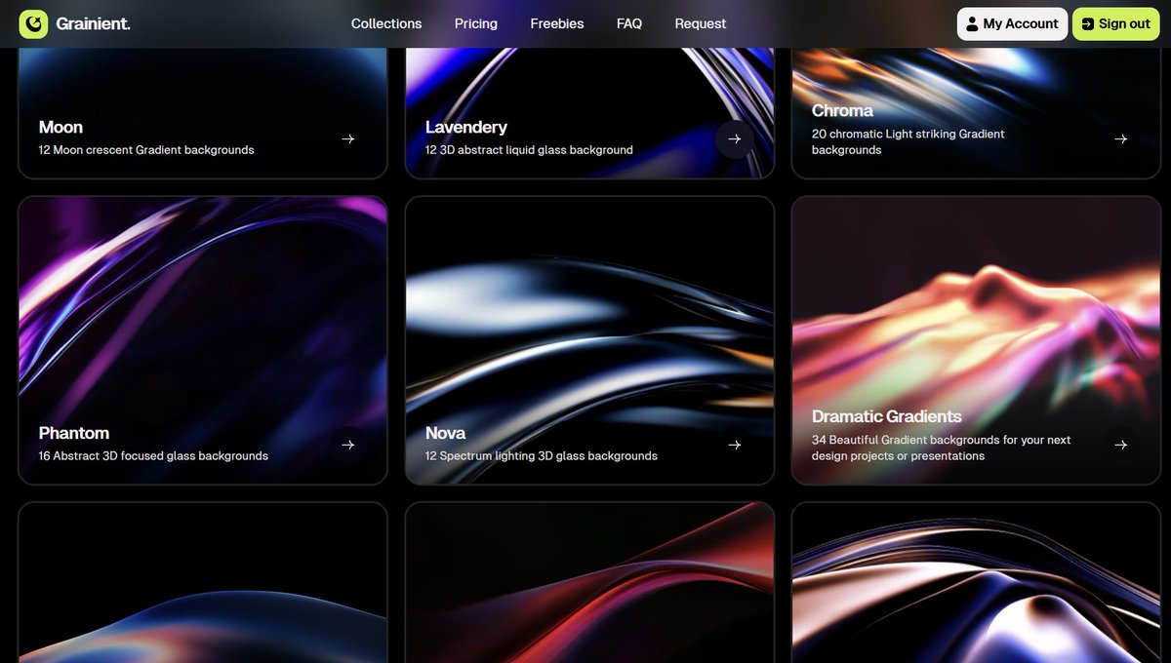Select the Dramatic Gradients title
1171x663 pixels.
tap(887, 416)
